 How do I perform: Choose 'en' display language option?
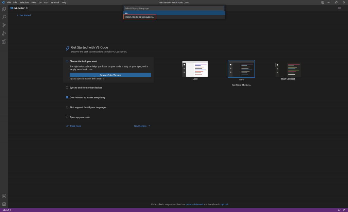[x=174, y=13]
